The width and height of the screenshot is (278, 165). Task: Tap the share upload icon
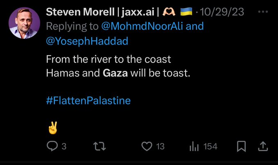click(262, 146)
